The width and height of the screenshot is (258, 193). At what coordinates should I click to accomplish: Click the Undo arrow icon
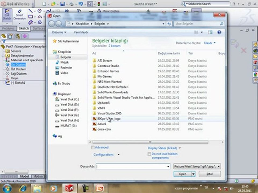(80, 4)
